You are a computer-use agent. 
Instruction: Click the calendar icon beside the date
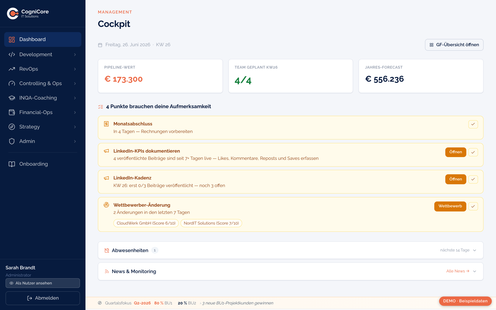(100, 45)
